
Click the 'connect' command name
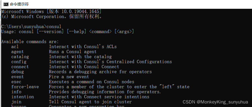pyautogui.click(x=20, y=67)
